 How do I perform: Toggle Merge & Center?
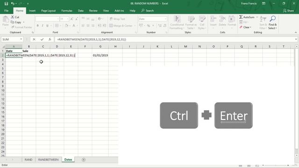point(121,26)
